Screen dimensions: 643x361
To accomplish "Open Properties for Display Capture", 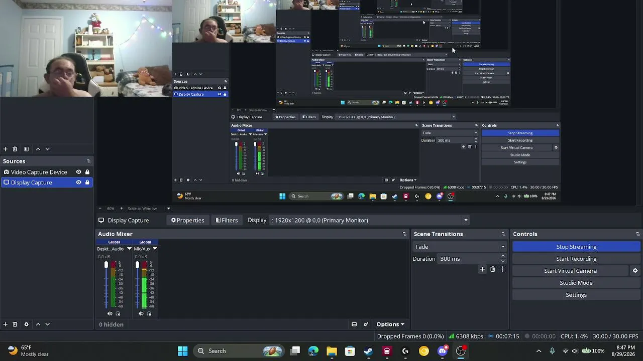I will [x=187, y=220].
